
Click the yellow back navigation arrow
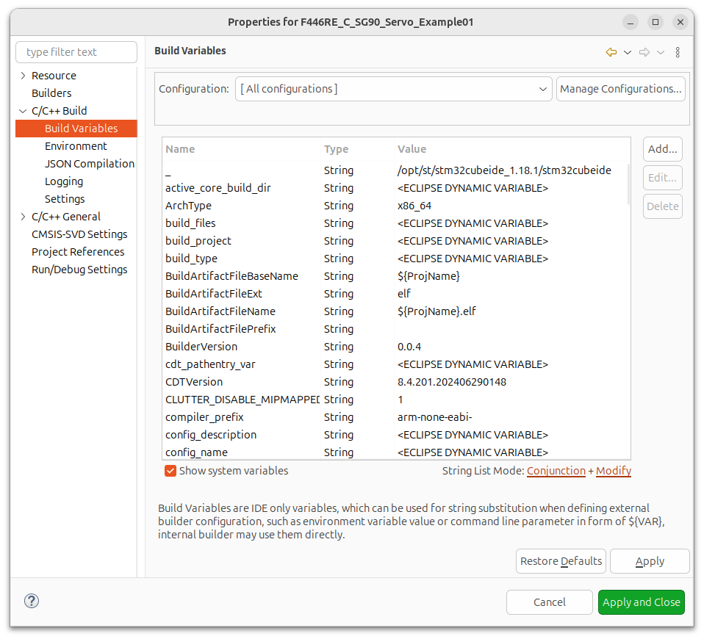coord(611,51)
